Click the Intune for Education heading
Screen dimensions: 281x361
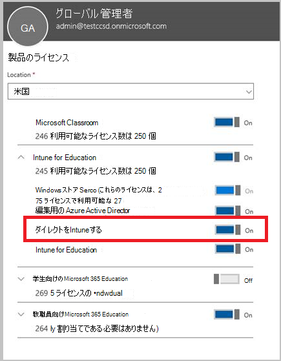pos(65,158)
